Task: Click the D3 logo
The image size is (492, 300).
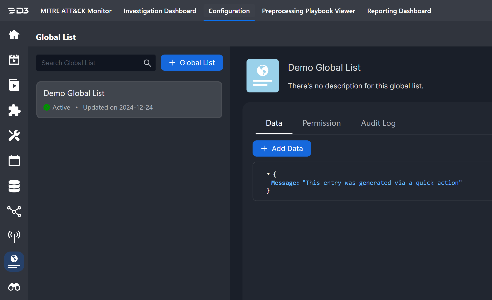Action: click(18, 11)
